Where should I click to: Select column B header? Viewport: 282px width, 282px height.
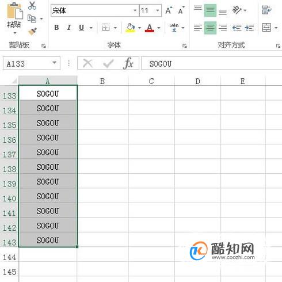pyautogui.click(x=102, y=81)
